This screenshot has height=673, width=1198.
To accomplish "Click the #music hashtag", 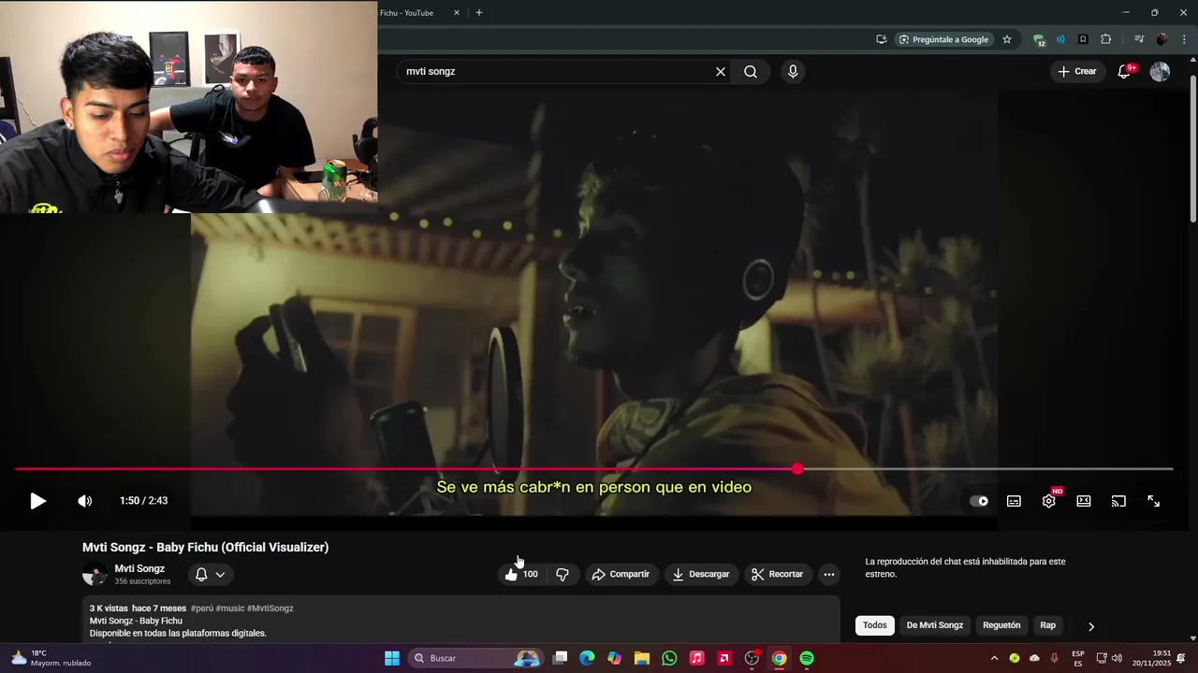I will (x=230, y=609).
